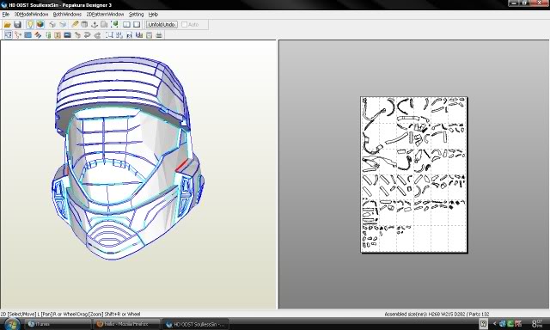The width and height of the screenshot is (550, 330).
Task: Open the 2DPatternWindow menu
Action: click(x=105, y=15)
